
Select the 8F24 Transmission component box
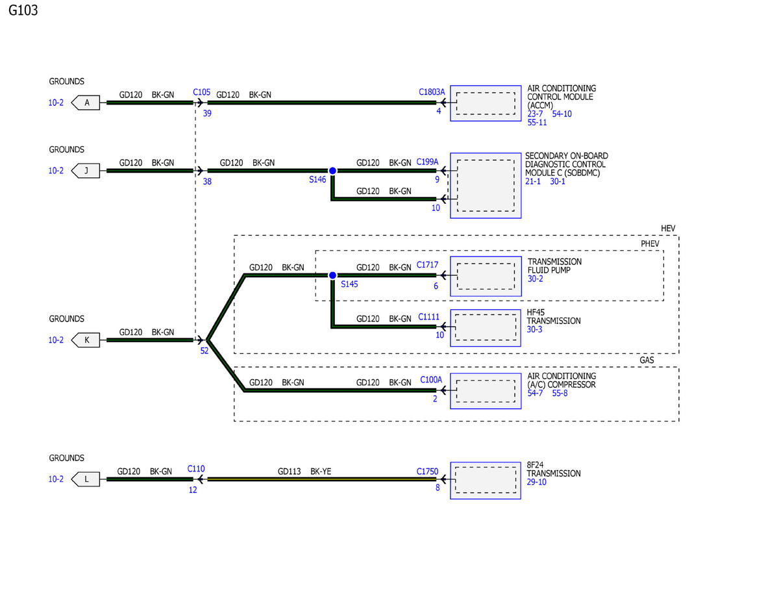(x=486, y=481)
